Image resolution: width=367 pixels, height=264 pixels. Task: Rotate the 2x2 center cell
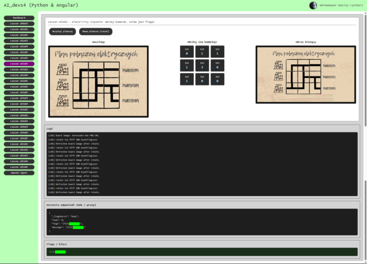(202, 66)
